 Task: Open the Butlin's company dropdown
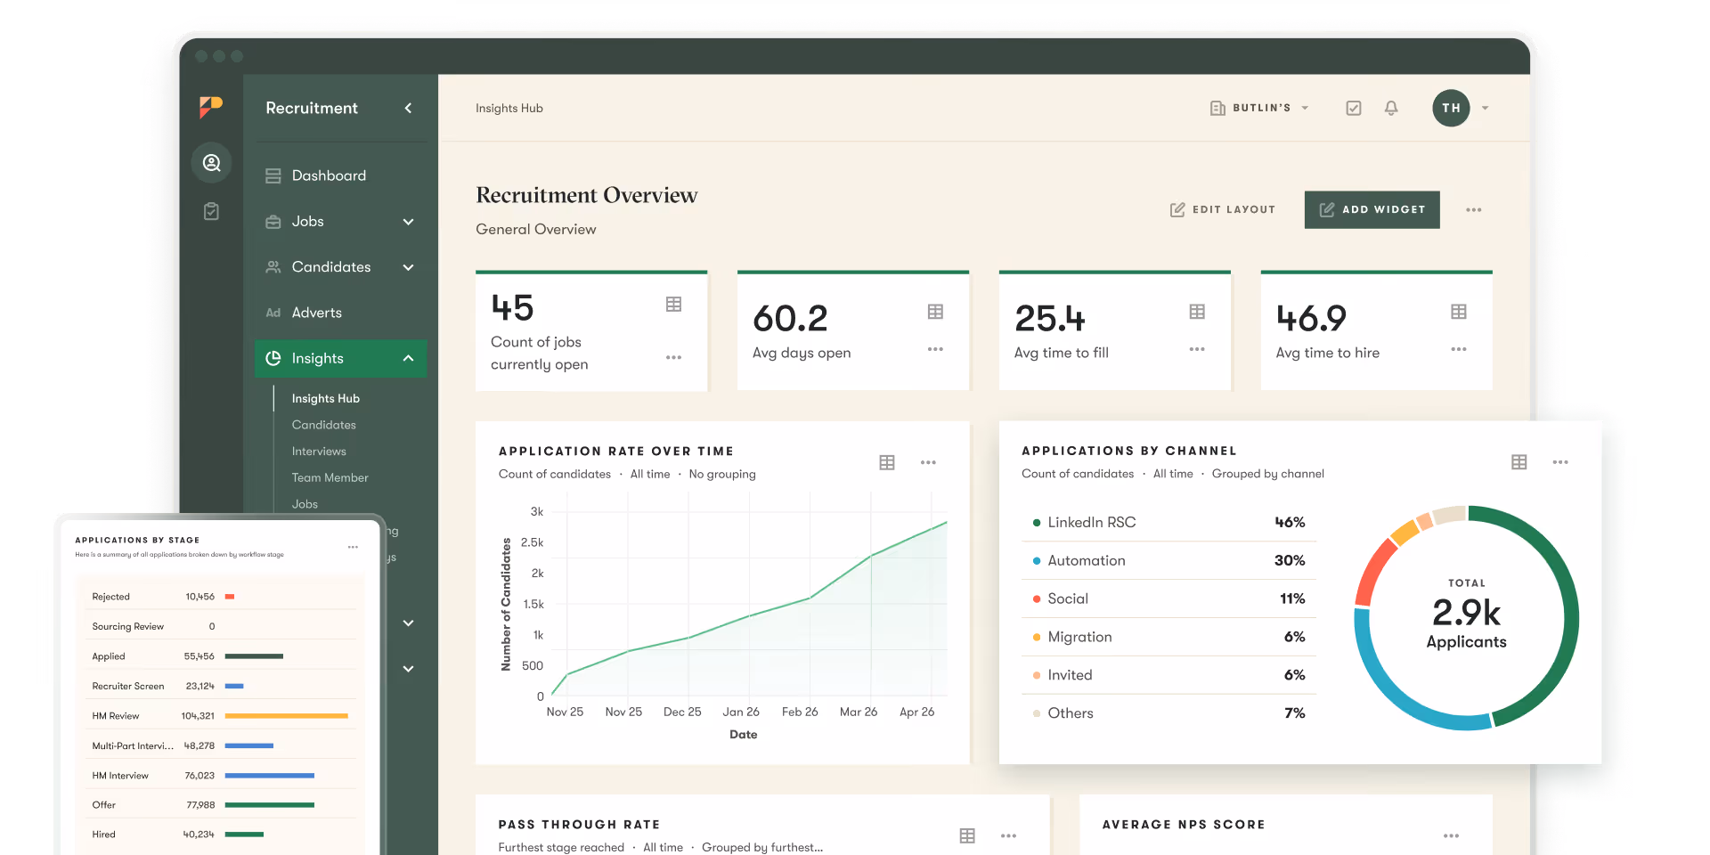tap(1259, 108)
